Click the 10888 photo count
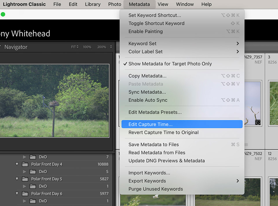The width and height of the screenshot is (278, 206). tap(103, 164)
